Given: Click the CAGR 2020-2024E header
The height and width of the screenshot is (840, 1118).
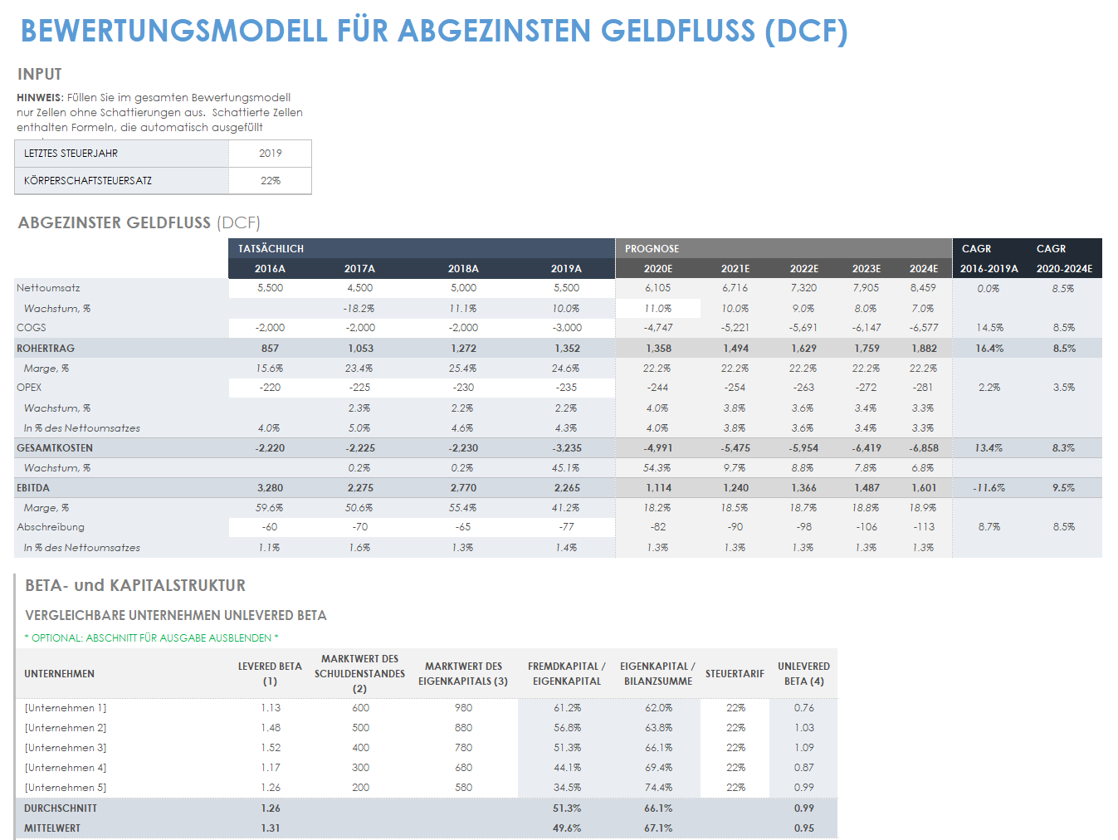Looking at the screenshot, I should [x=1064, y=259].
